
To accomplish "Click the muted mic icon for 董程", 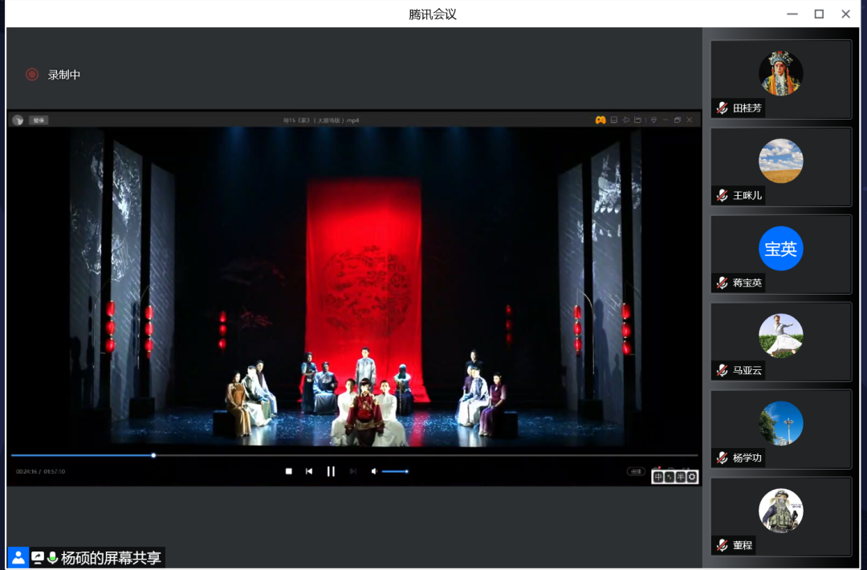I will [x=722, y=545].
